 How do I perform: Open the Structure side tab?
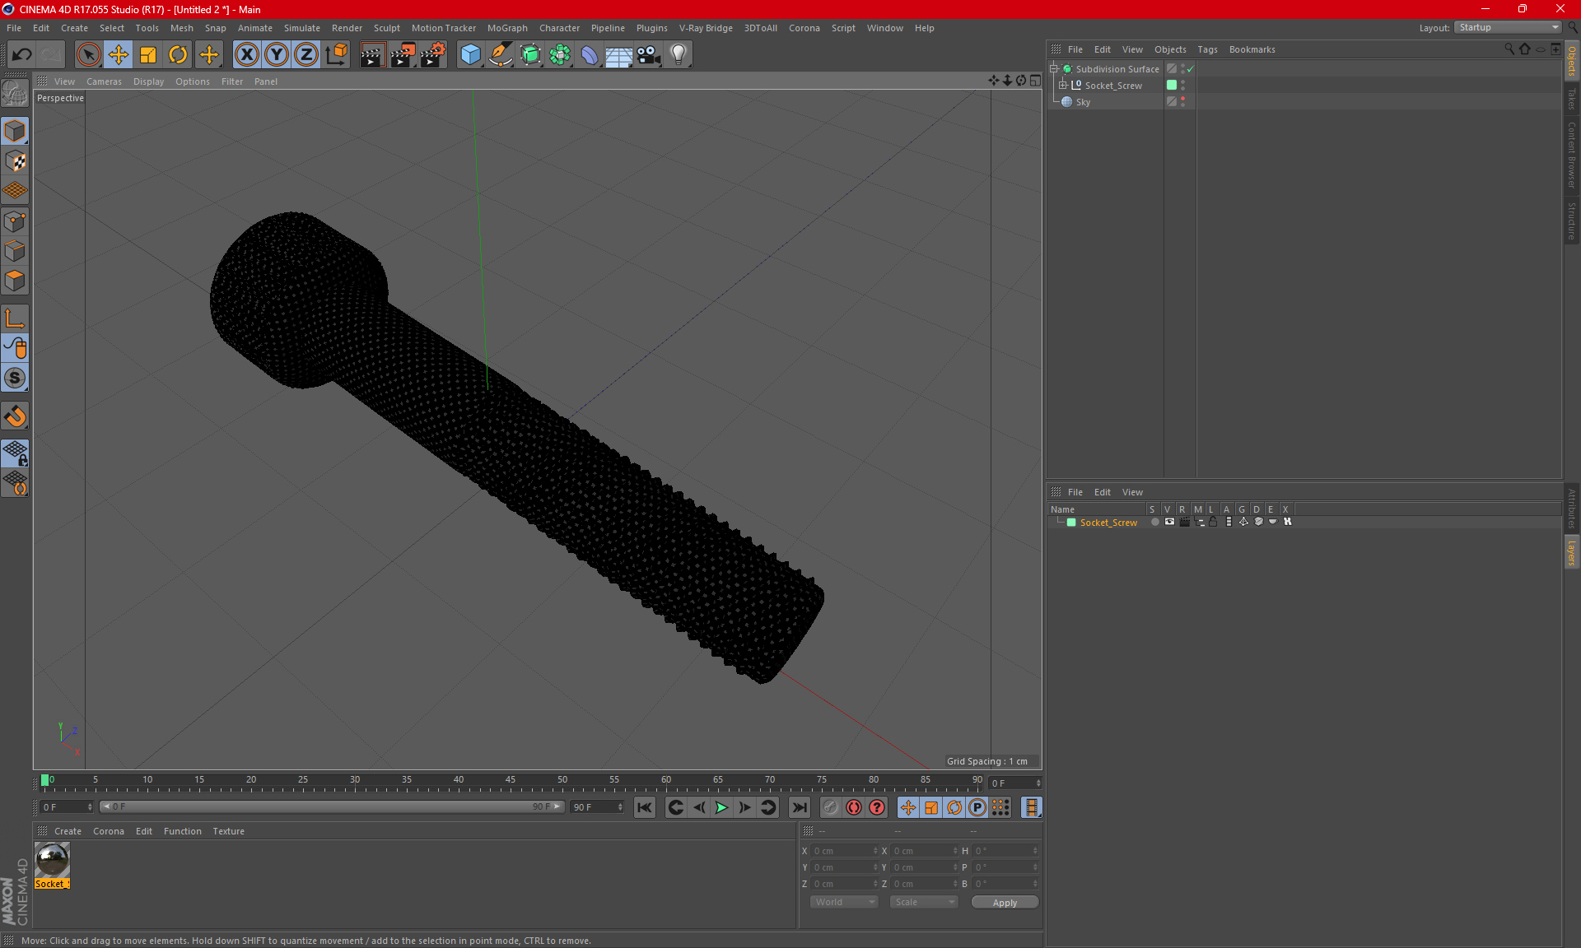(1571, 221)
